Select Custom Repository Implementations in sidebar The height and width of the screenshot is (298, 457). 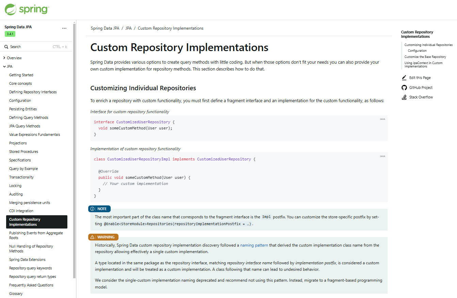tap(37, 222)
